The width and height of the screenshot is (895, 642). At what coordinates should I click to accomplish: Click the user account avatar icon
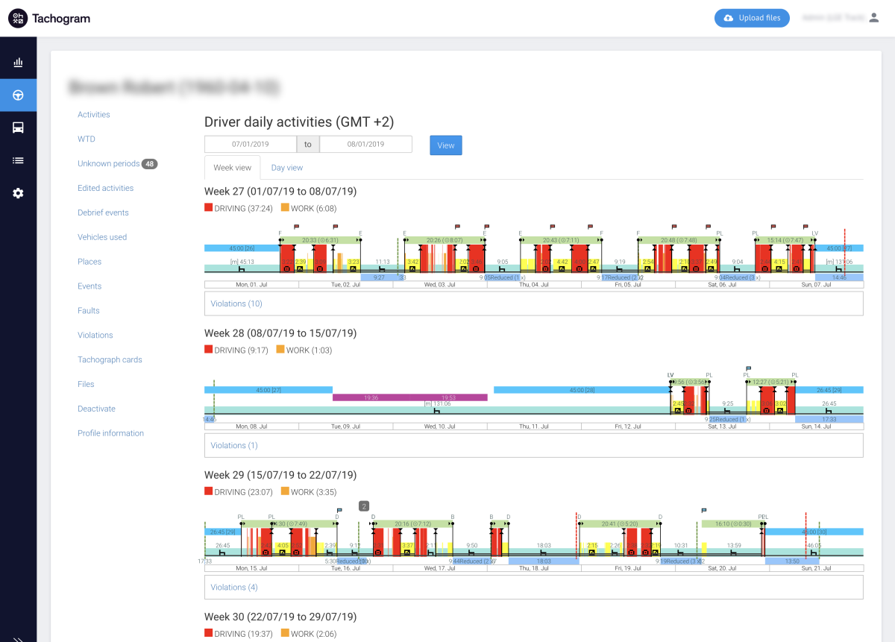pos(874,18)
